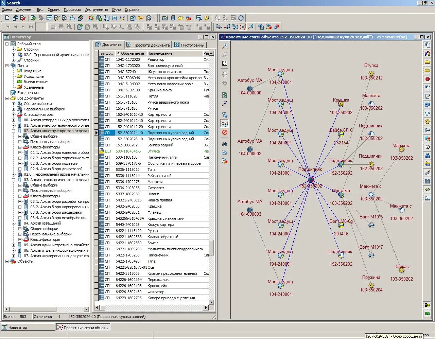Open the dropdown arrow in main toolbar
This screenshot has height=339, width=435.
coord(155,18)
